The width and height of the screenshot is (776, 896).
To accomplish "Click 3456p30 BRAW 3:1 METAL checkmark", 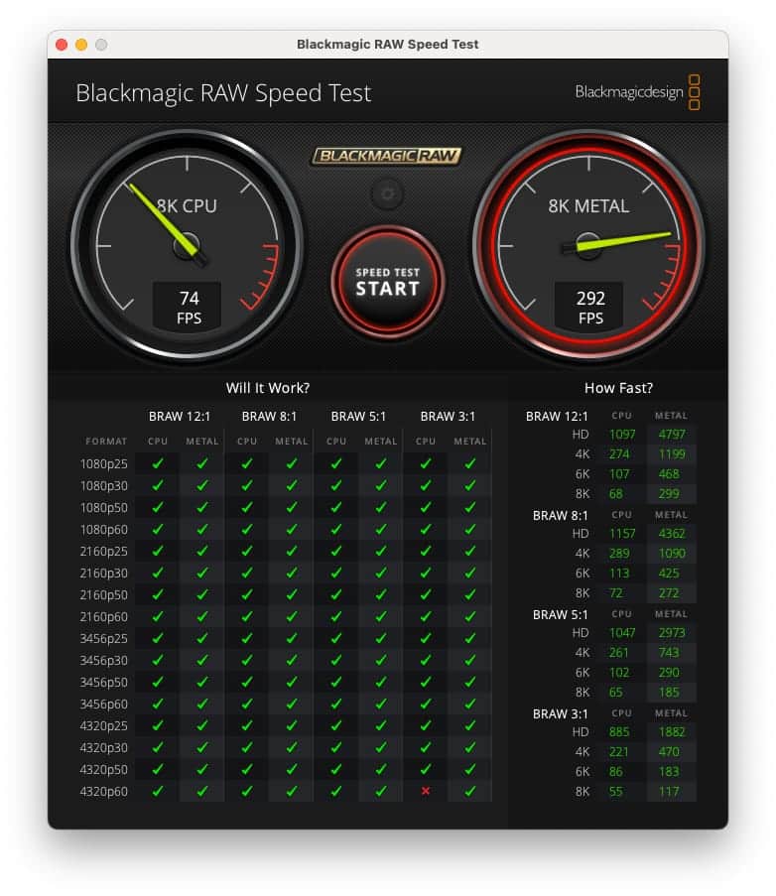I will (469, 660).
